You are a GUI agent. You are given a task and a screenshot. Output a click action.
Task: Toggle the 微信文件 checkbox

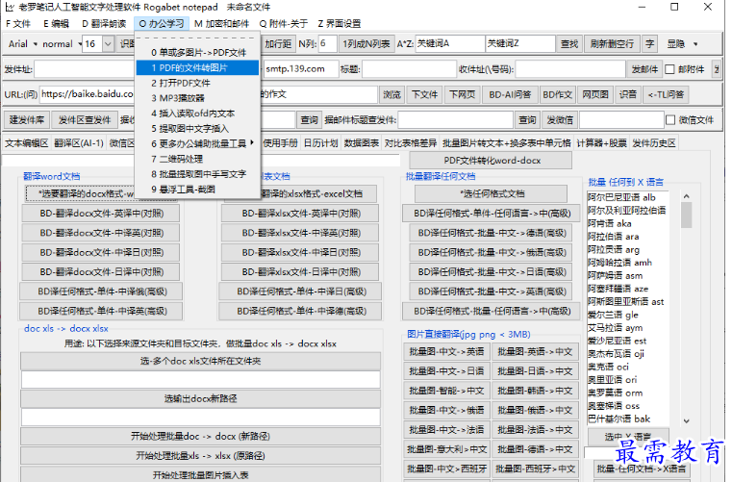point(670,120)
